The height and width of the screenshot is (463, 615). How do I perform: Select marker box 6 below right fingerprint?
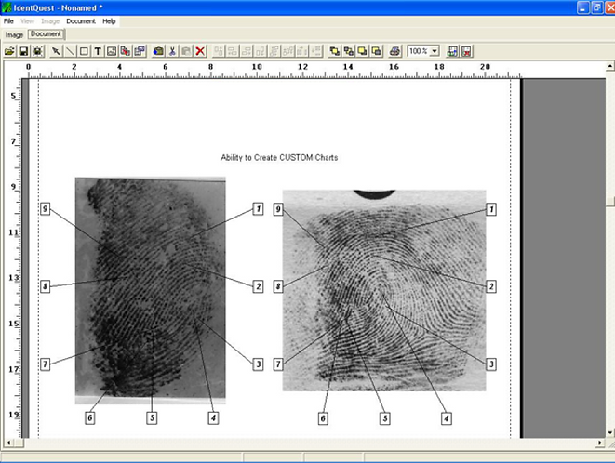323,418
